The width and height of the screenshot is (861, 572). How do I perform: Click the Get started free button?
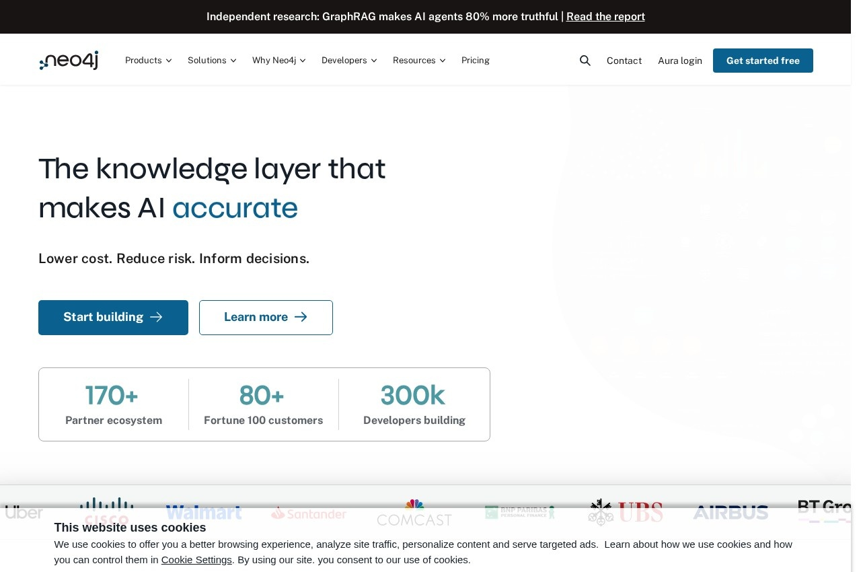click(763, 61)
